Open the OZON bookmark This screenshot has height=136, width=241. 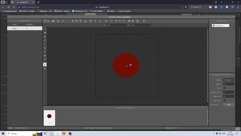(x=27, y=11)
